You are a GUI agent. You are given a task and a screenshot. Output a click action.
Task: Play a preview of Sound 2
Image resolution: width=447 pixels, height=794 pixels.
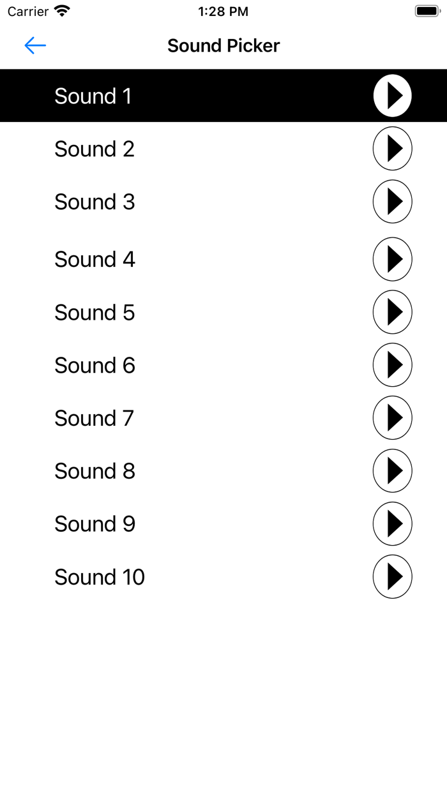pos(392,148)
